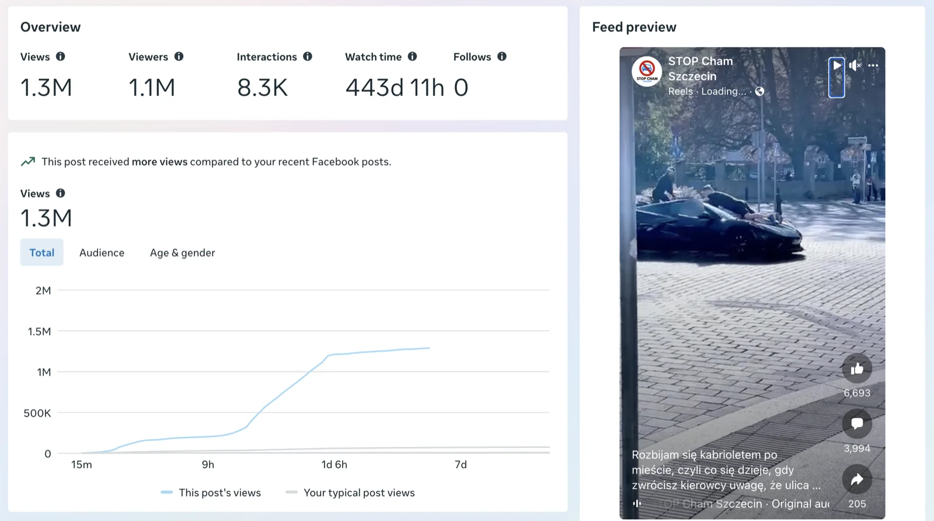Open the info icon beside Views above the chart
This screenshot has height=521, width=934.
(61, 193)
